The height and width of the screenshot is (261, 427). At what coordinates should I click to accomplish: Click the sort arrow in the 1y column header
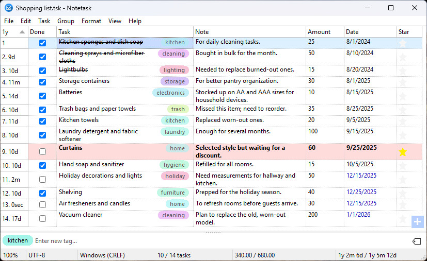tap(22, 32)
